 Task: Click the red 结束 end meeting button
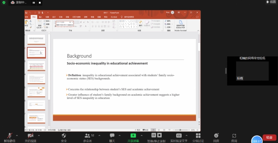point(269,138)
